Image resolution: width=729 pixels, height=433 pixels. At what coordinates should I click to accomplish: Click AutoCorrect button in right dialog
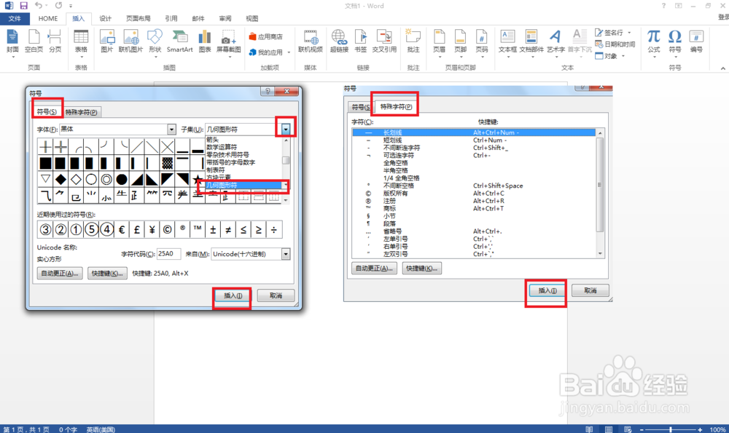pos(374,269)
